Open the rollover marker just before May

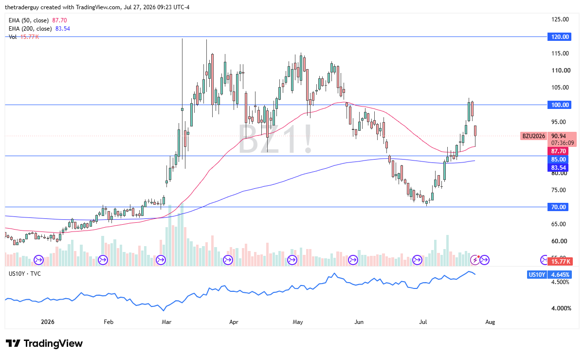tap(292, 260)
